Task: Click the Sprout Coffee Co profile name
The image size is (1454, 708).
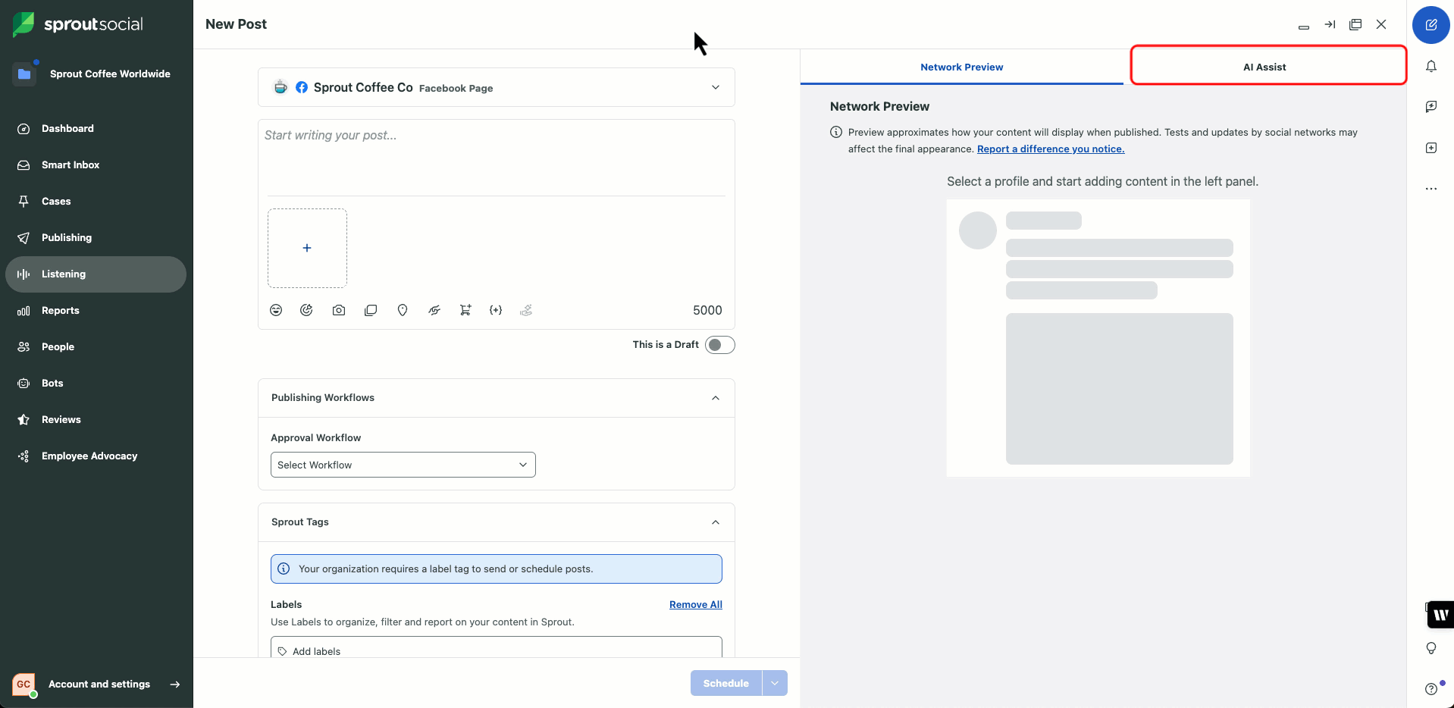Action: coord(363,87)
